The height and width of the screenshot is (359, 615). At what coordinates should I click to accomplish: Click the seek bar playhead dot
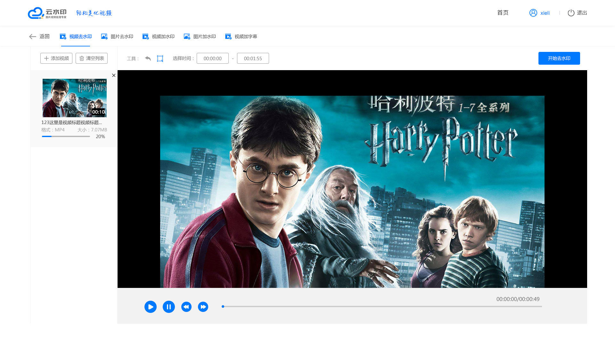click(x=223, y=306)
